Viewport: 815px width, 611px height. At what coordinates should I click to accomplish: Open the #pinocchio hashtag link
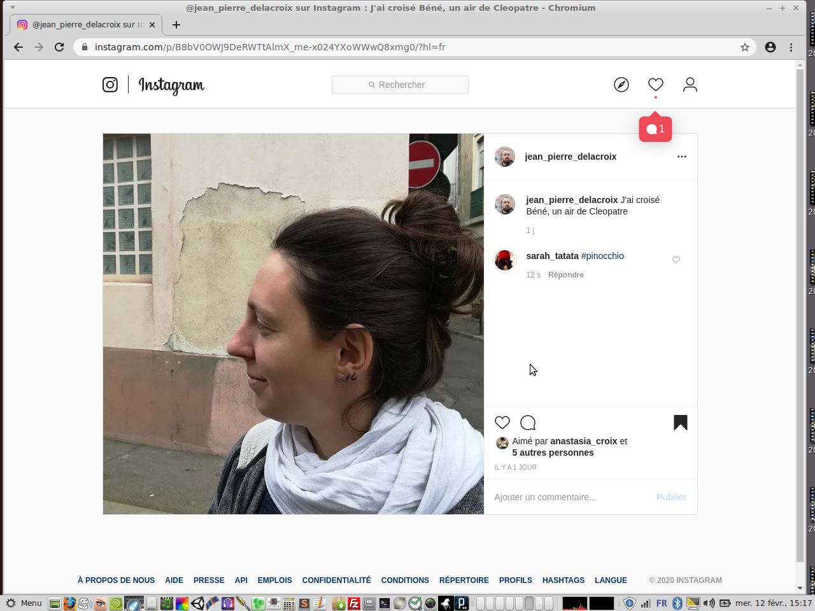coord(602,256)
